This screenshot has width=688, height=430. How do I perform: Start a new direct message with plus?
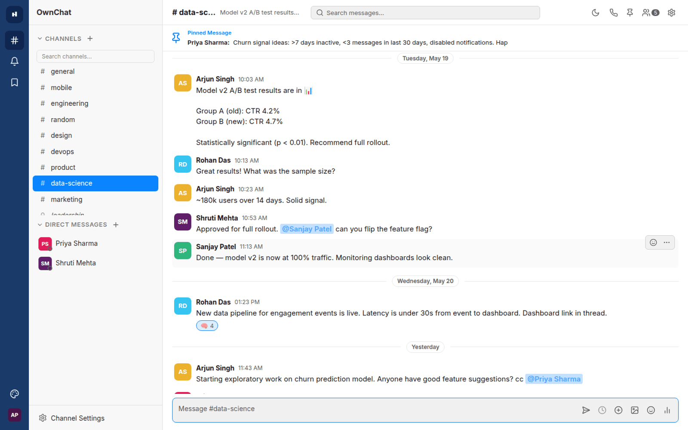116,224
